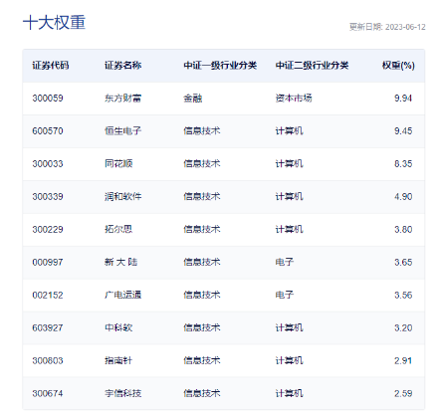Click 信息技术 in the 中科软 row
Screen dimensions: 436x419
tap(202, 328)
